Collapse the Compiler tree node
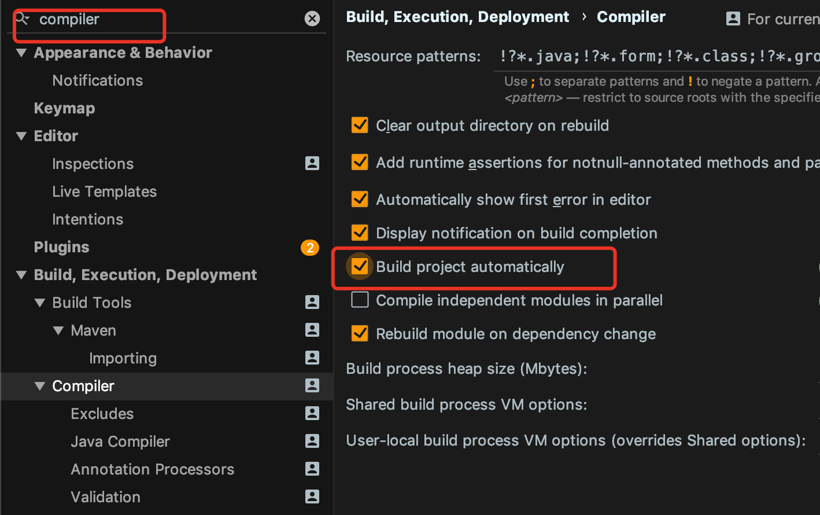Image resolution: width=820 pixels, height=515 pixels. coord(40,386)
